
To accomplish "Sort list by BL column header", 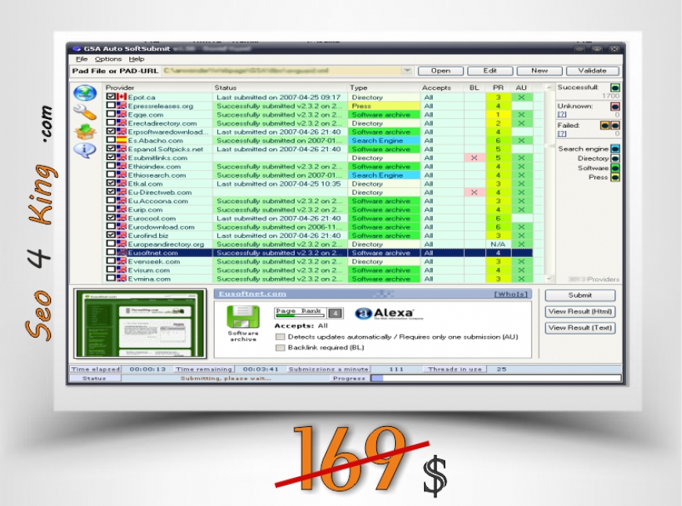I will pyautogui.click(x=474, y=88).
